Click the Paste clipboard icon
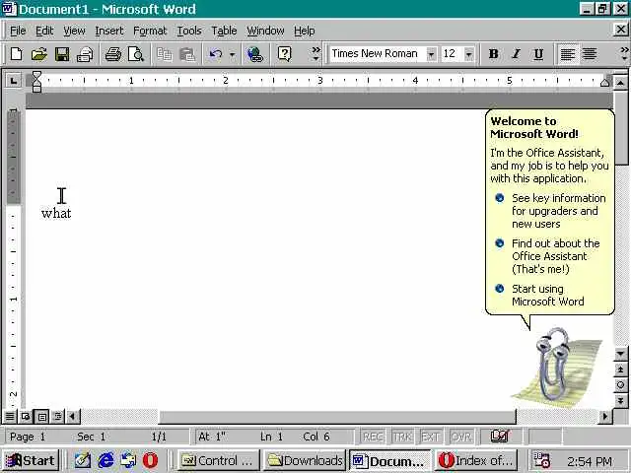 (187, 54)
